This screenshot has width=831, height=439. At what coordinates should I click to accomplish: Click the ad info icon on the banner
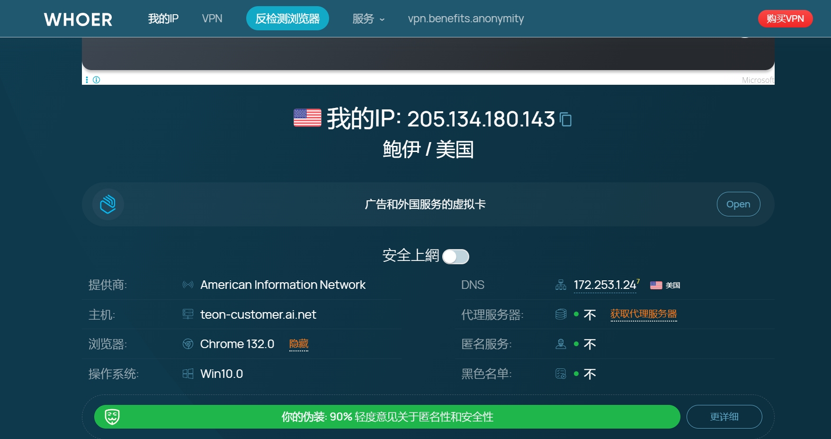pyautogui.click(x=97, y=80)
